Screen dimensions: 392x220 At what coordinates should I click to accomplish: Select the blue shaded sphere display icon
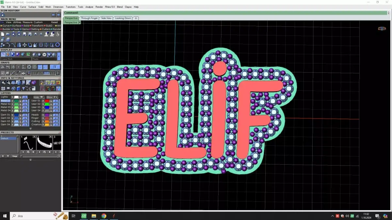(13, 54)
